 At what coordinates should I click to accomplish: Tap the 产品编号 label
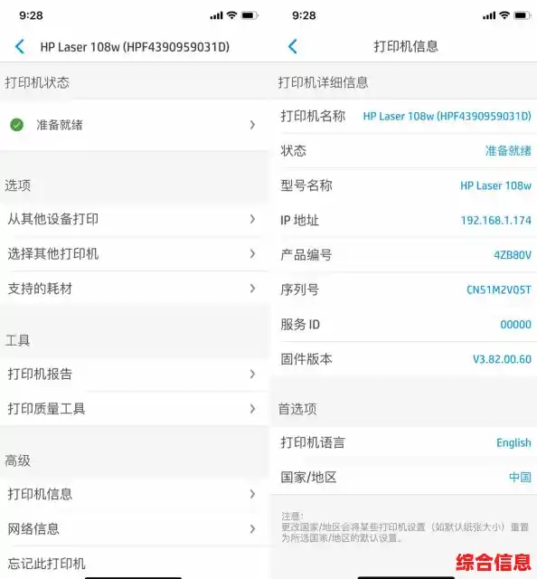[306, 255]
